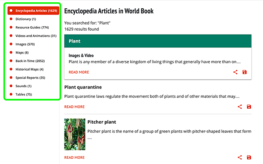
Task: Share the Pitcher plant article
Action: [240, 157]
